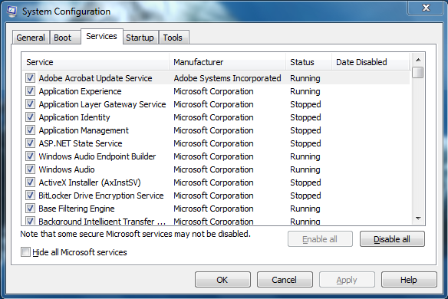
Task: Toggle Base Filtering Engine checkbox
Action: tap(30, 209)
